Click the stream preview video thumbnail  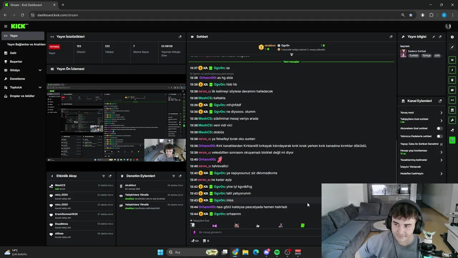pyautogui.click(x=116, y=123)
